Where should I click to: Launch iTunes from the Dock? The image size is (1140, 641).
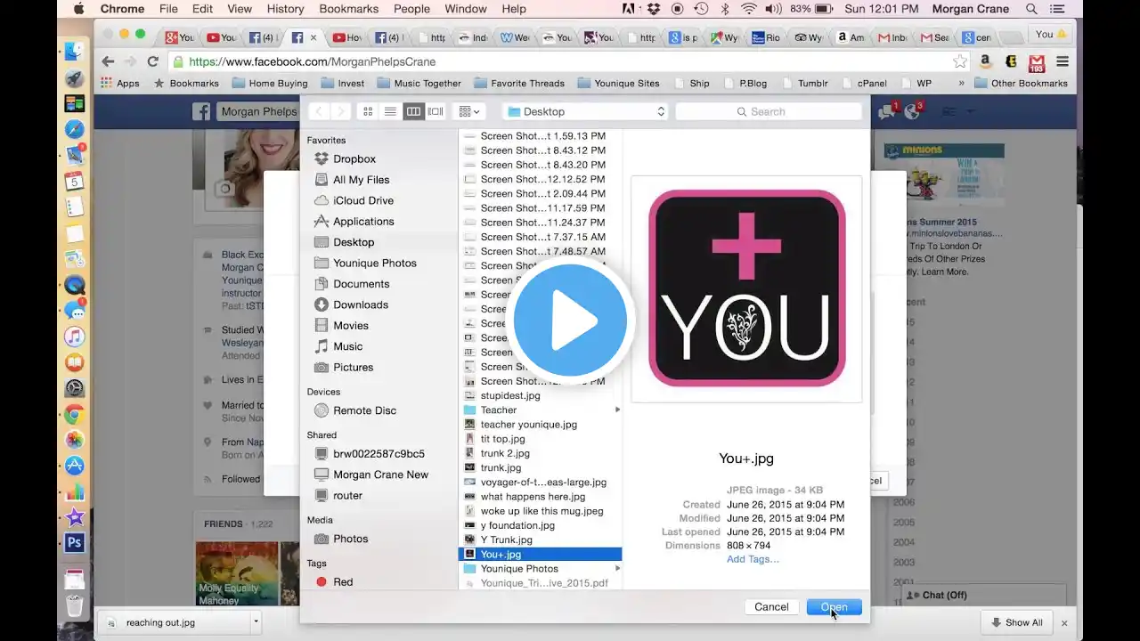(75, 337)
